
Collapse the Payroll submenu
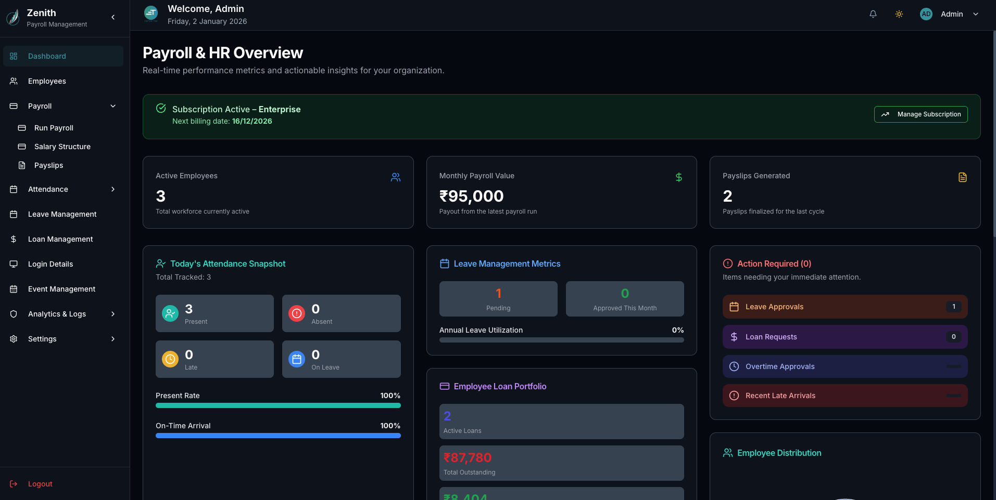click(113, 106)
